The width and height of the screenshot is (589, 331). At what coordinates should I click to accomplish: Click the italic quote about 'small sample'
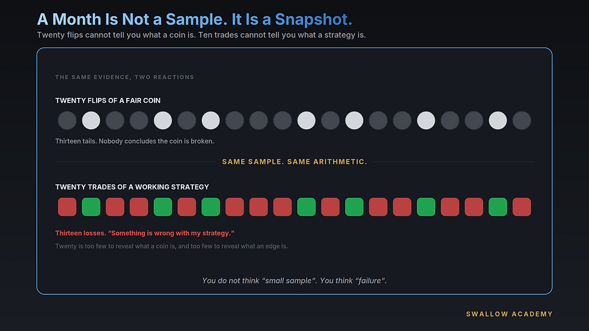coord(294,281)
